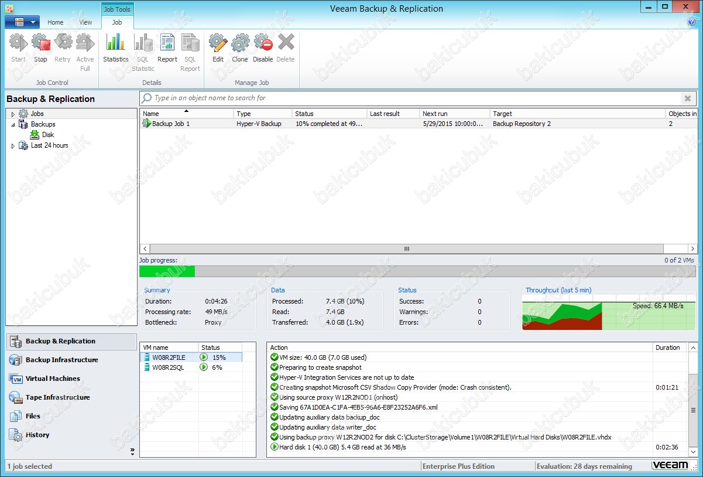Click the W08R2SQL VM icon
703x477 pixels.
147,367
